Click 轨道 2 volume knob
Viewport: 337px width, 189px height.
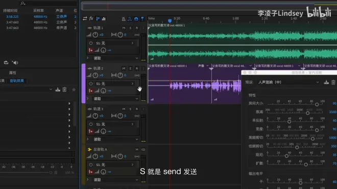(x=95, y=75)
